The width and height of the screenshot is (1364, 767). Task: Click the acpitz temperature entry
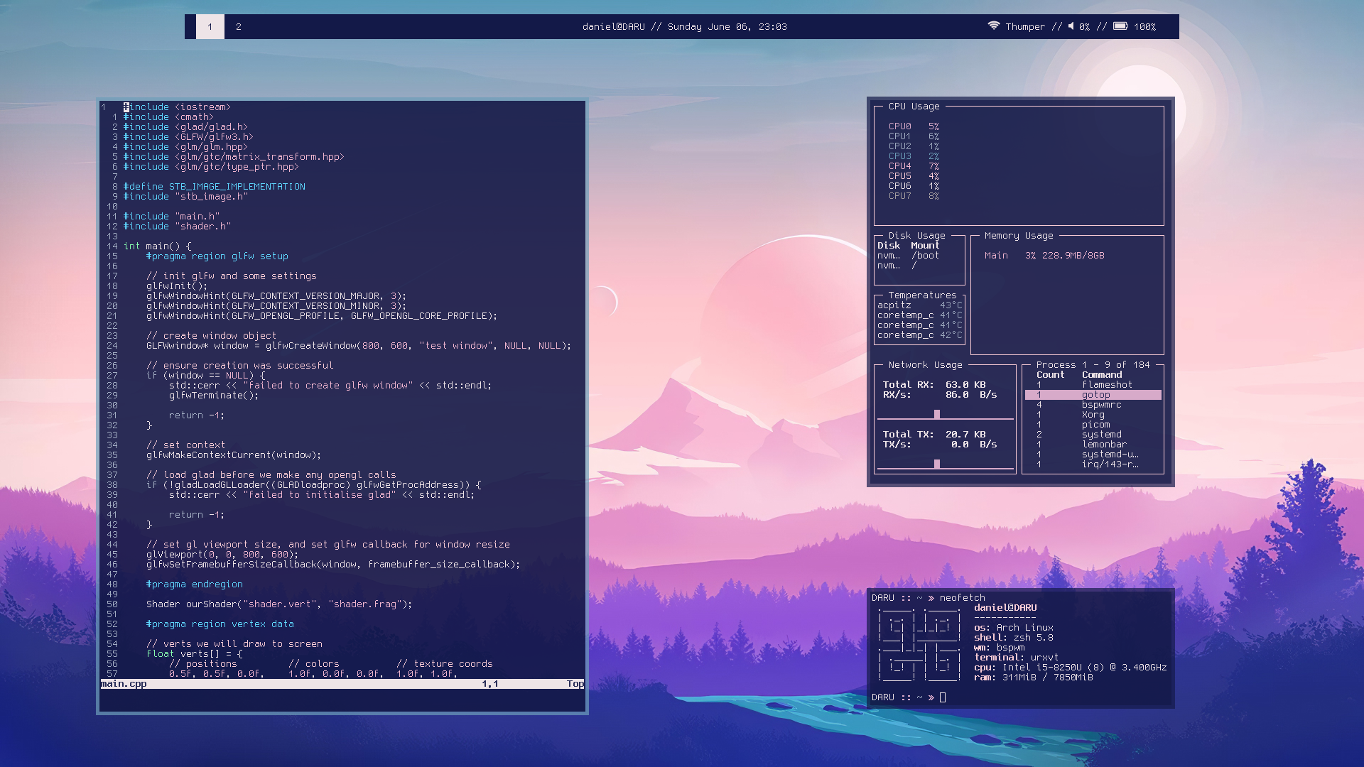919,305
